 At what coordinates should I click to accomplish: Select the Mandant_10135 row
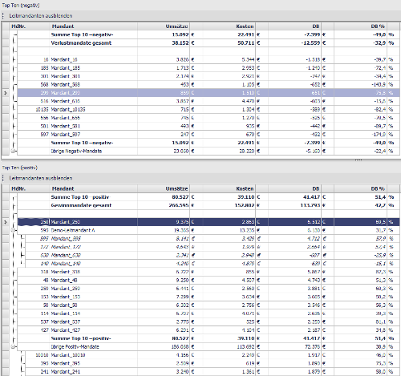(209, 110)
